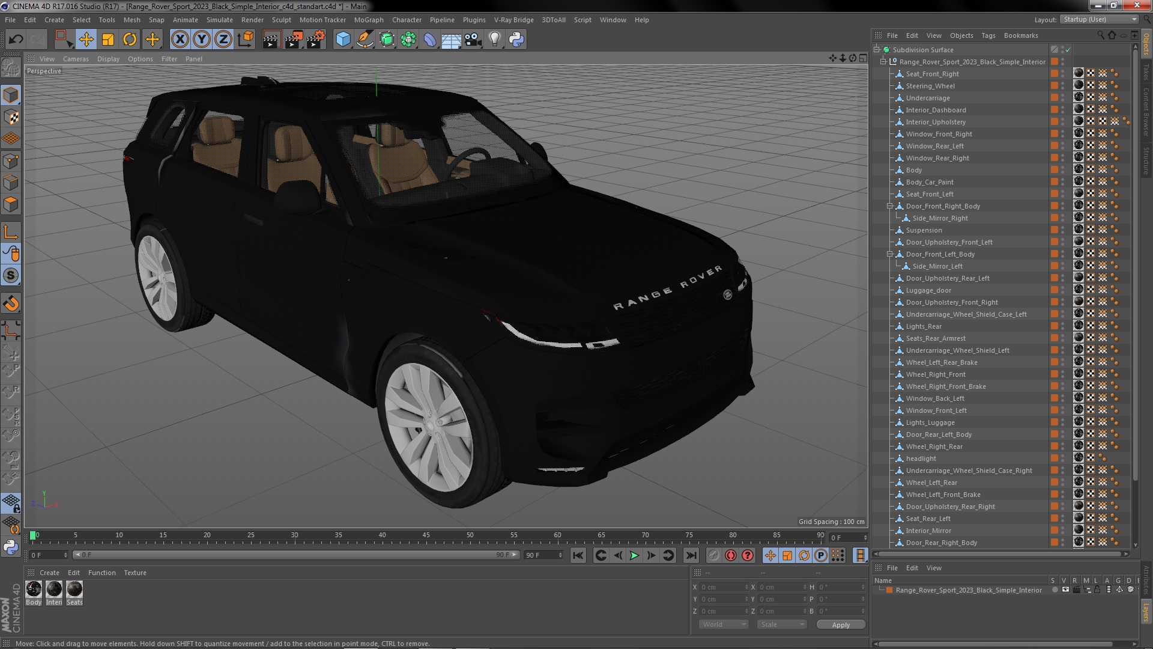This screenshot has height=649, width=1153.
Task: Toggle Subdivision Surface enable checkmark
Action: coord(1068,50)
